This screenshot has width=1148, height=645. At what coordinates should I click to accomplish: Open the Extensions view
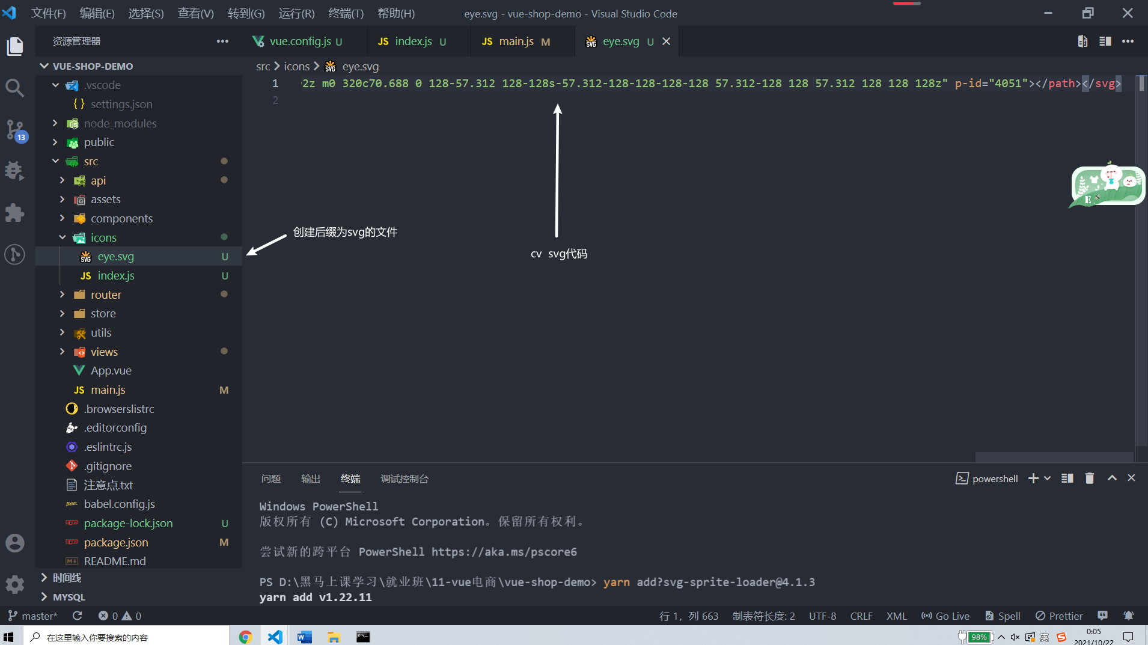click(x=14, y=213)
